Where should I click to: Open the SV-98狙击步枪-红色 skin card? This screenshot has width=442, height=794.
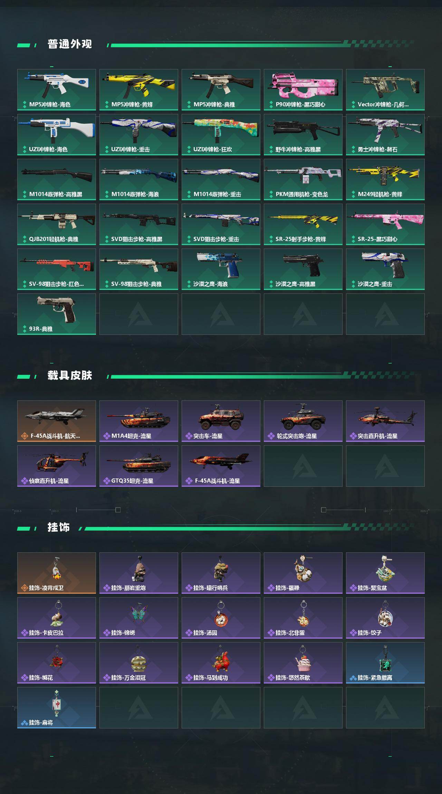pos(57,269)
